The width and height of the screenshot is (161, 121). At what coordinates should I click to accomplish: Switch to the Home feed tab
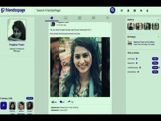[x=52, y=18]
